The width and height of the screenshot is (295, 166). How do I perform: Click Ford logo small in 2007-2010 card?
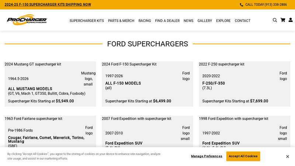(x=185, y=133)
